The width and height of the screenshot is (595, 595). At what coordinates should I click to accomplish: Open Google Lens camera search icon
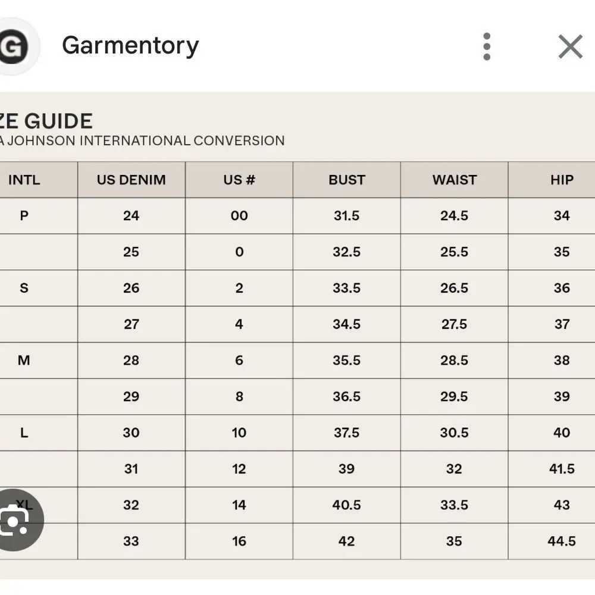click(x=16, y=520)
